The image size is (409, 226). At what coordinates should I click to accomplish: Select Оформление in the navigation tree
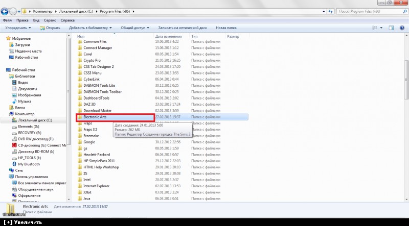click(x=29, y=195)
